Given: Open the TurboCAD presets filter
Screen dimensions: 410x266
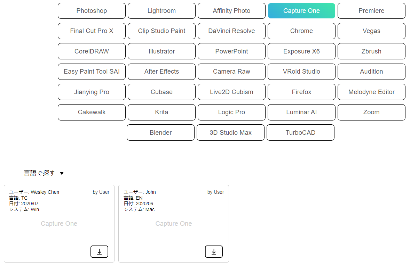Looking at the screenshot, I should pos(300,133).
